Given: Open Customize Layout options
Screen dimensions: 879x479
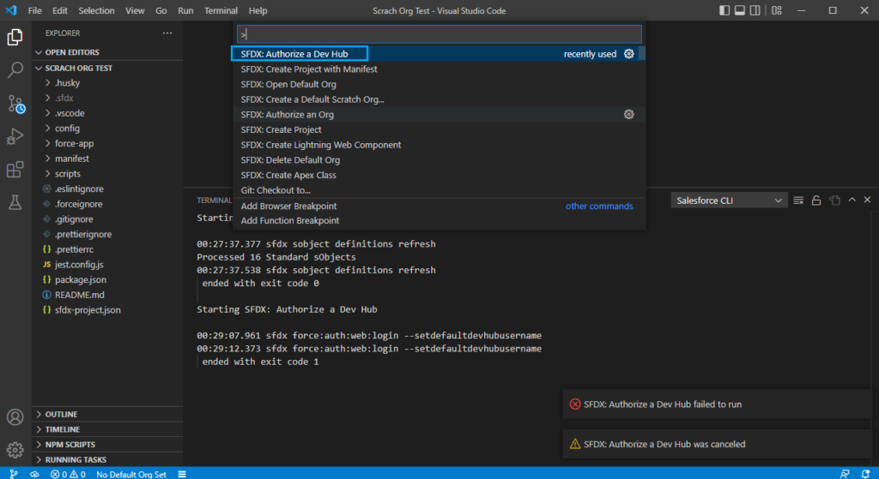Looking at the screenshot, I should click(776, 10).
